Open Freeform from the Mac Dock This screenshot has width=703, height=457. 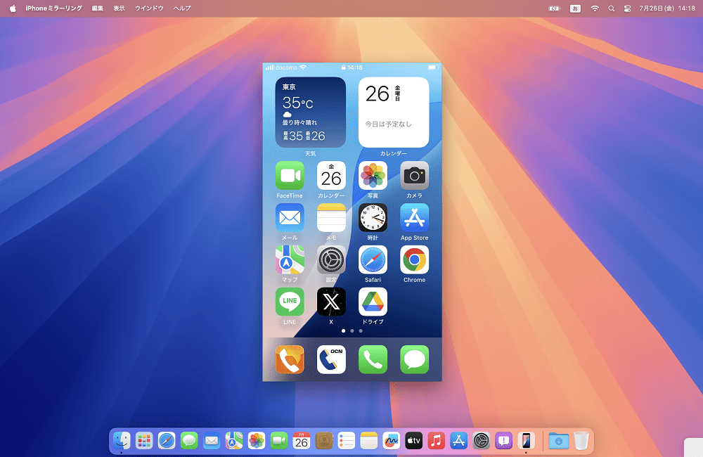coord(392,441)
